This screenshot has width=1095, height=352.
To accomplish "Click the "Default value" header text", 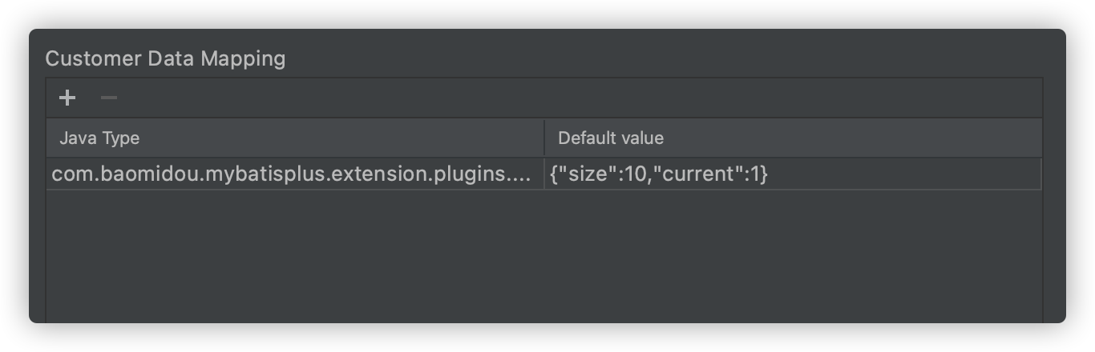I will click(611, 138).
